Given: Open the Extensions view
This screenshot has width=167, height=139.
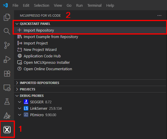Looking at the screenshot, I should tap(7, 73).
